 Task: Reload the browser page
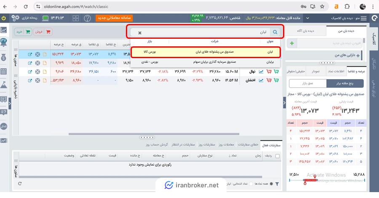coord(26,6)
